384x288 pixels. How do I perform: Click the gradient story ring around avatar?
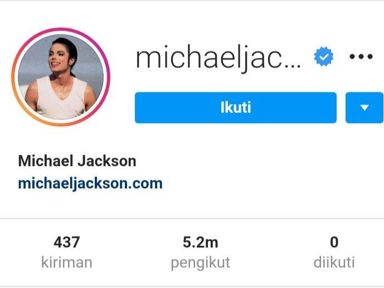61,77
